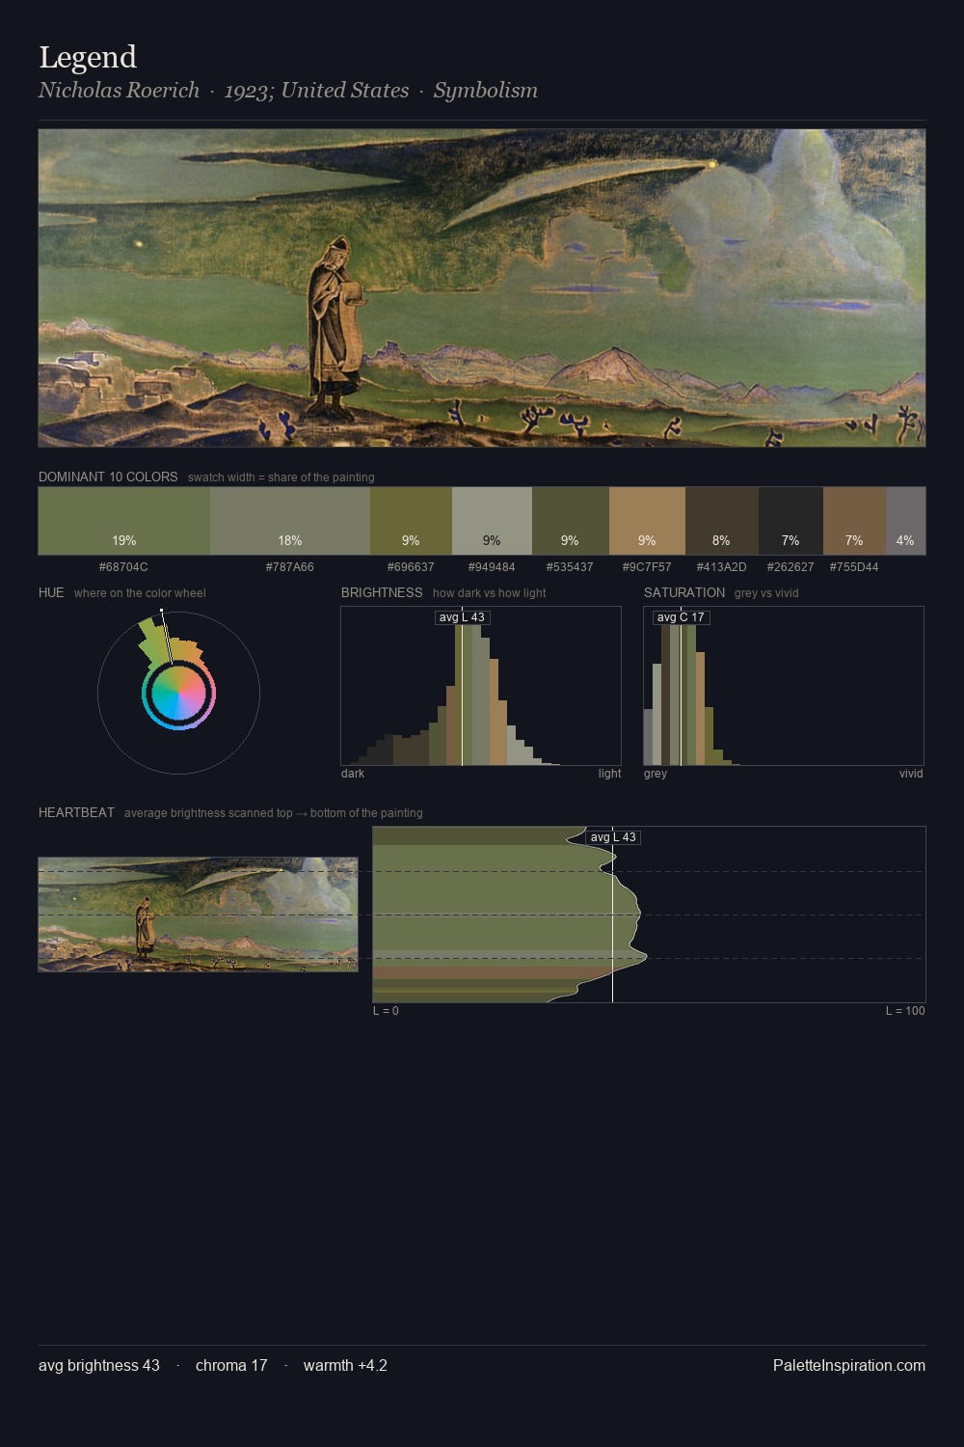The width and height of the screenshot is (964, 1447).
Task: Click the "warmth +4.2" footer stat
Action: pyautogui.click(x=345, y=1366)
